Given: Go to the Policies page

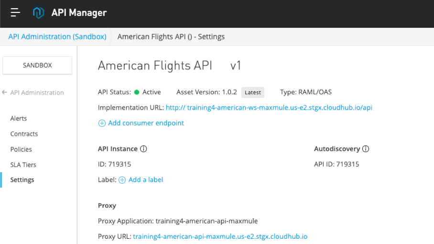Looking at the screenshot, I should (21, 149).
